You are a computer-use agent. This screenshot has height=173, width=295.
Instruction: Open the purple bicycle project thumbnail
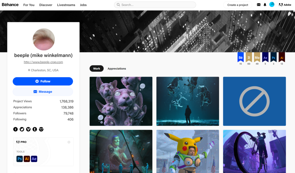click(x=254, y=151)
